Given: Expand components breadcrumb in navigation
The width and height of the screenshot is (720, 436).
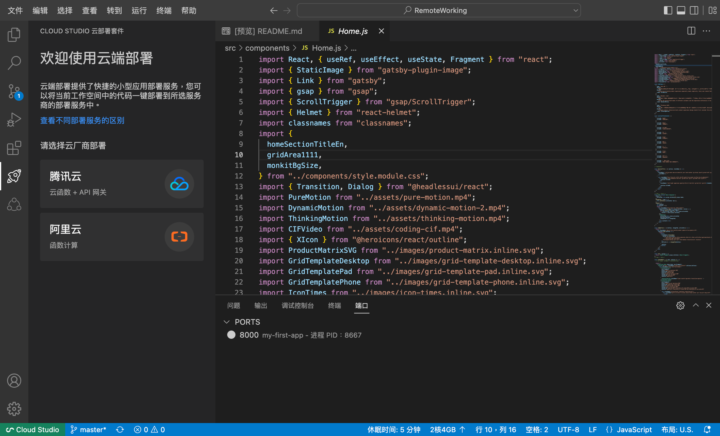Looking at the screenshot, I should pyautogui.click(x=268, y=48).
